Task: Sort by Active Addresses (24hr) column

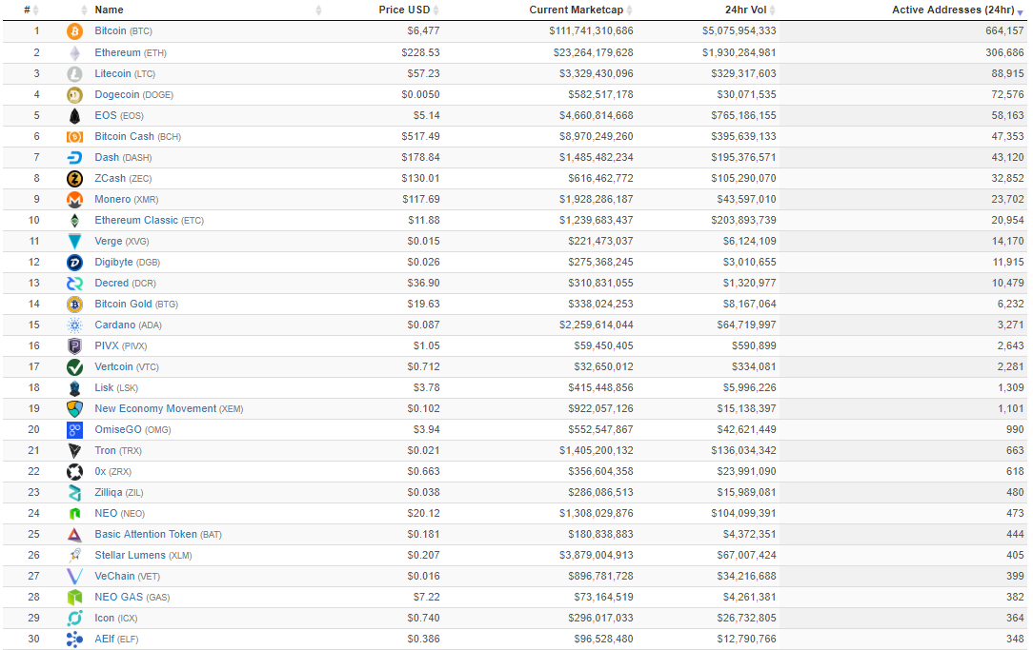Action: [958, 10]
